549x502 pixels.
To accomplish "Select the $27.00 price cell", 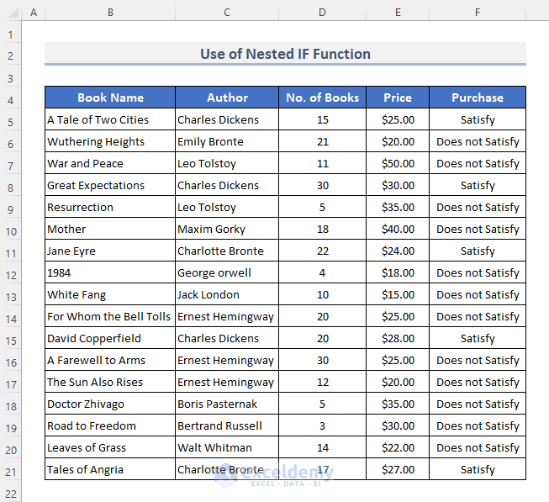I will [398, 470].
